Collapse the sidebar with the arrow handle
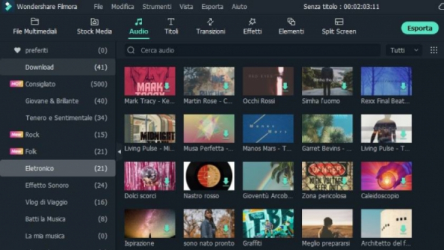 click(x=119, y=152)
